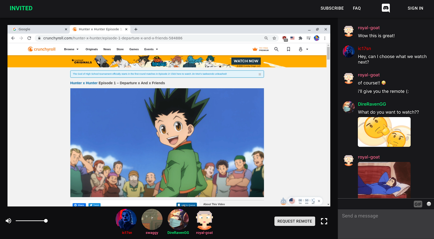This screenshot has width=434, height=239.
Task: Go back in browser history
Action: pos(13,38)
